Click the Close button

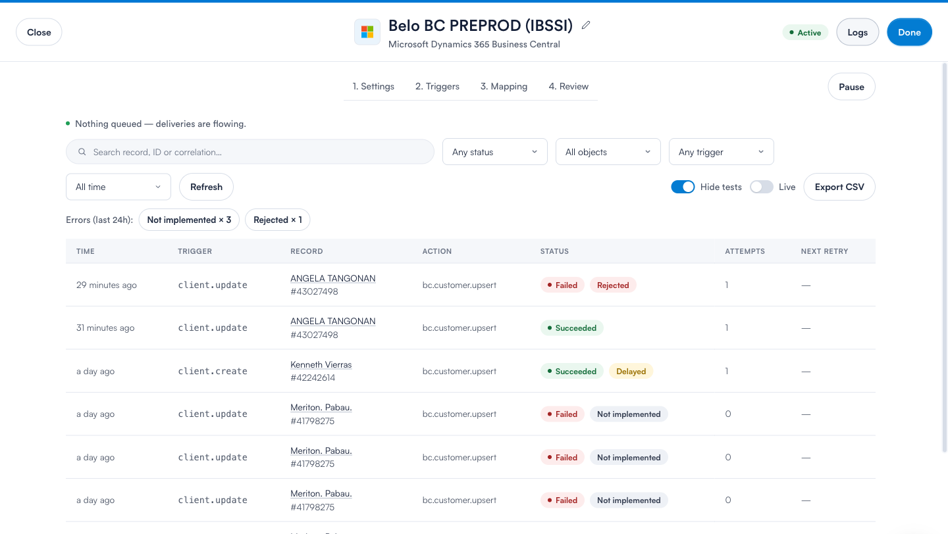coord(39,32)
